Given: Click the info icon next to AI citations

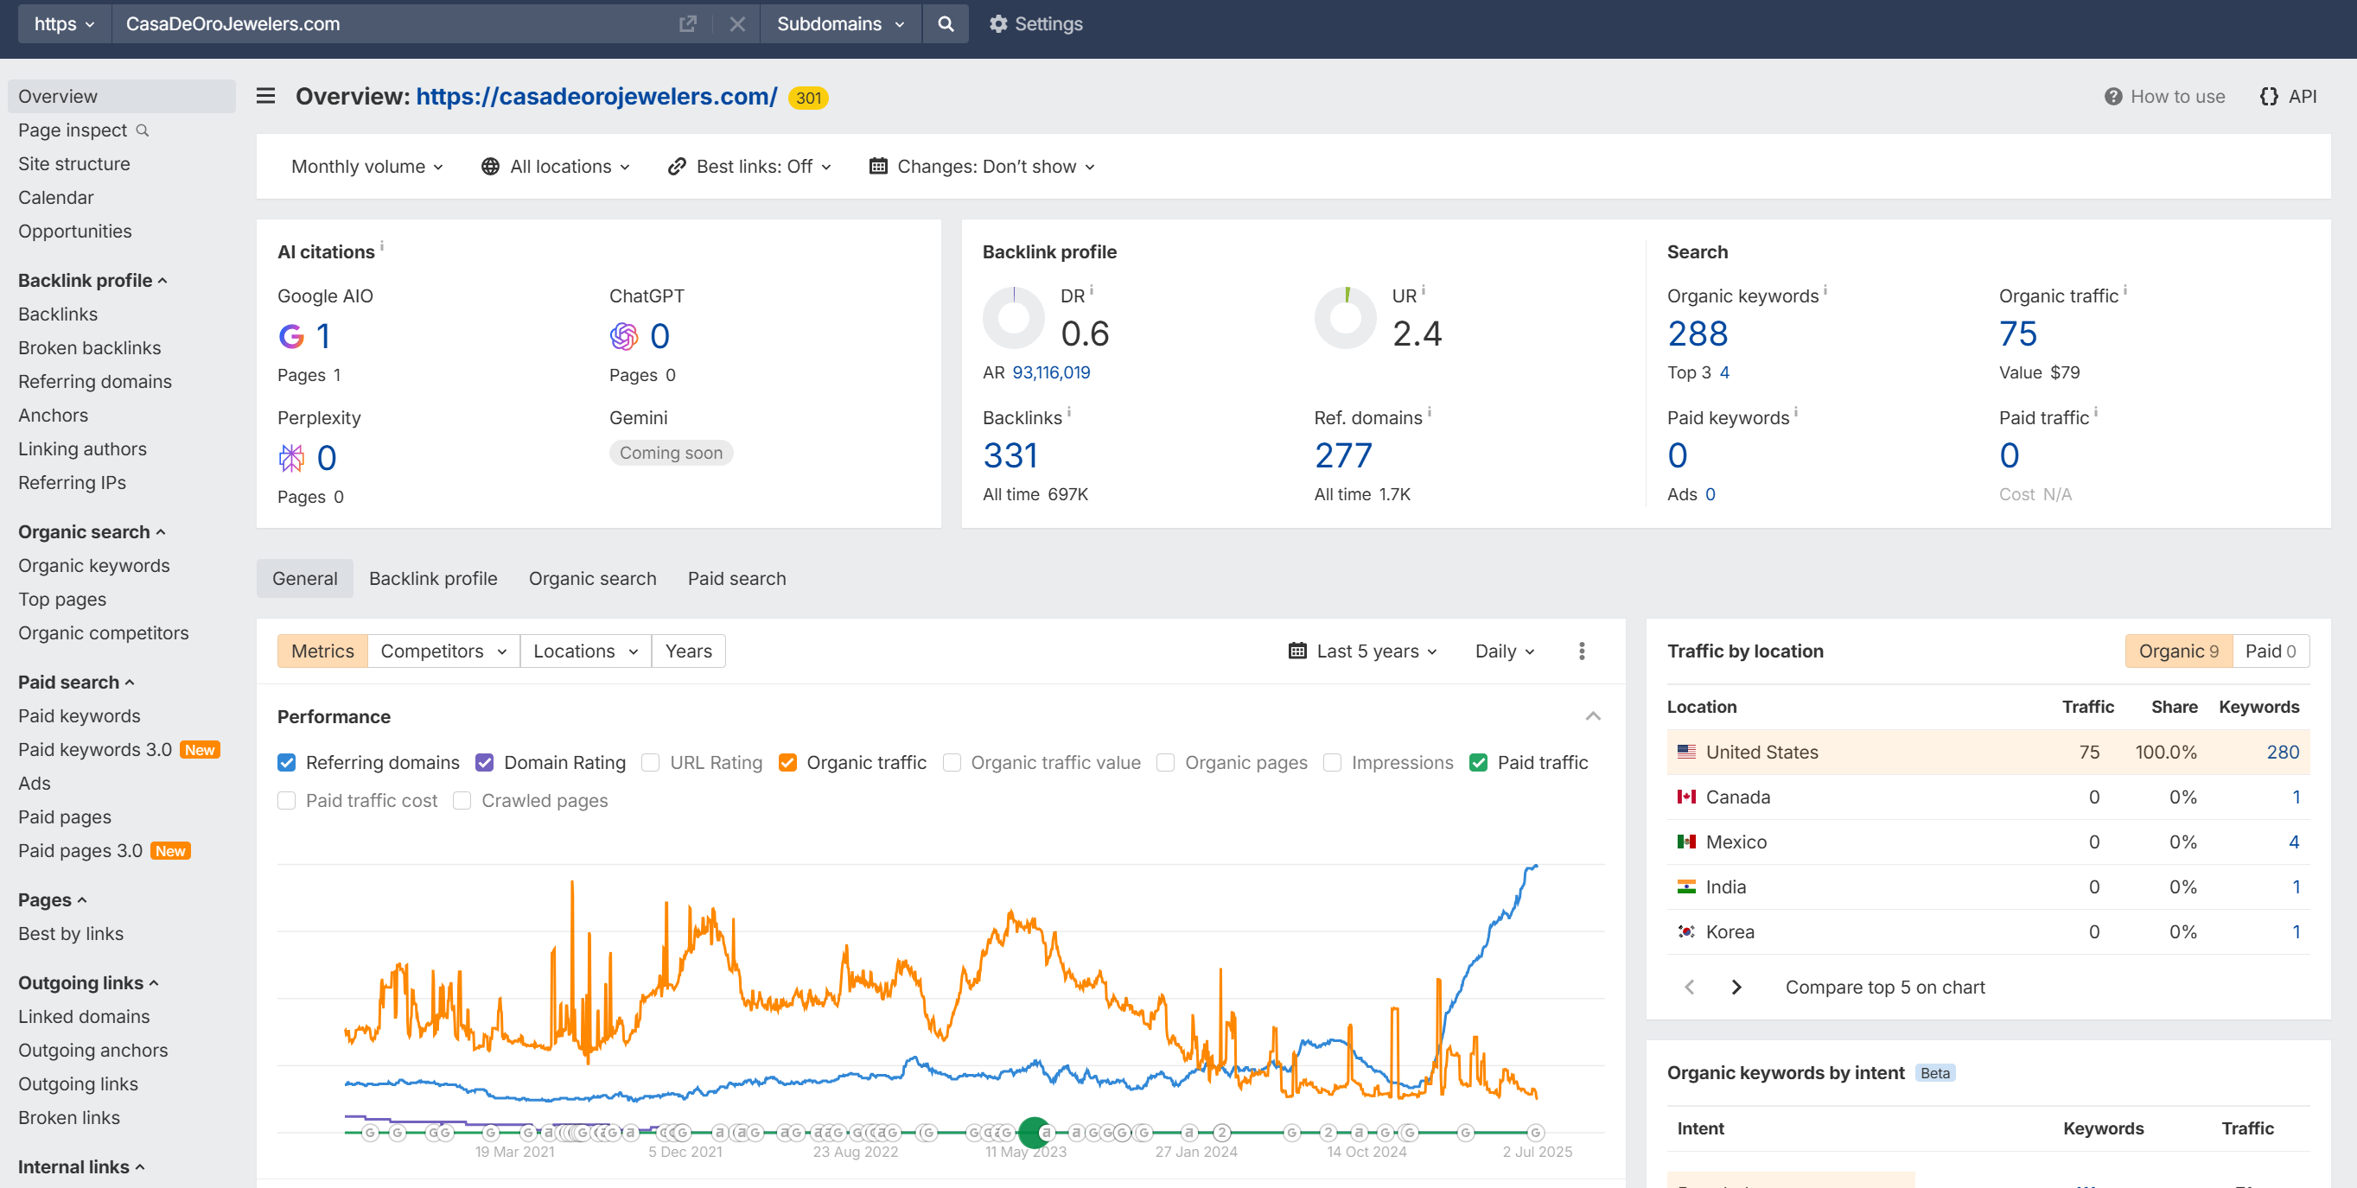Looking at the screenshot, I should pos(381,246).
